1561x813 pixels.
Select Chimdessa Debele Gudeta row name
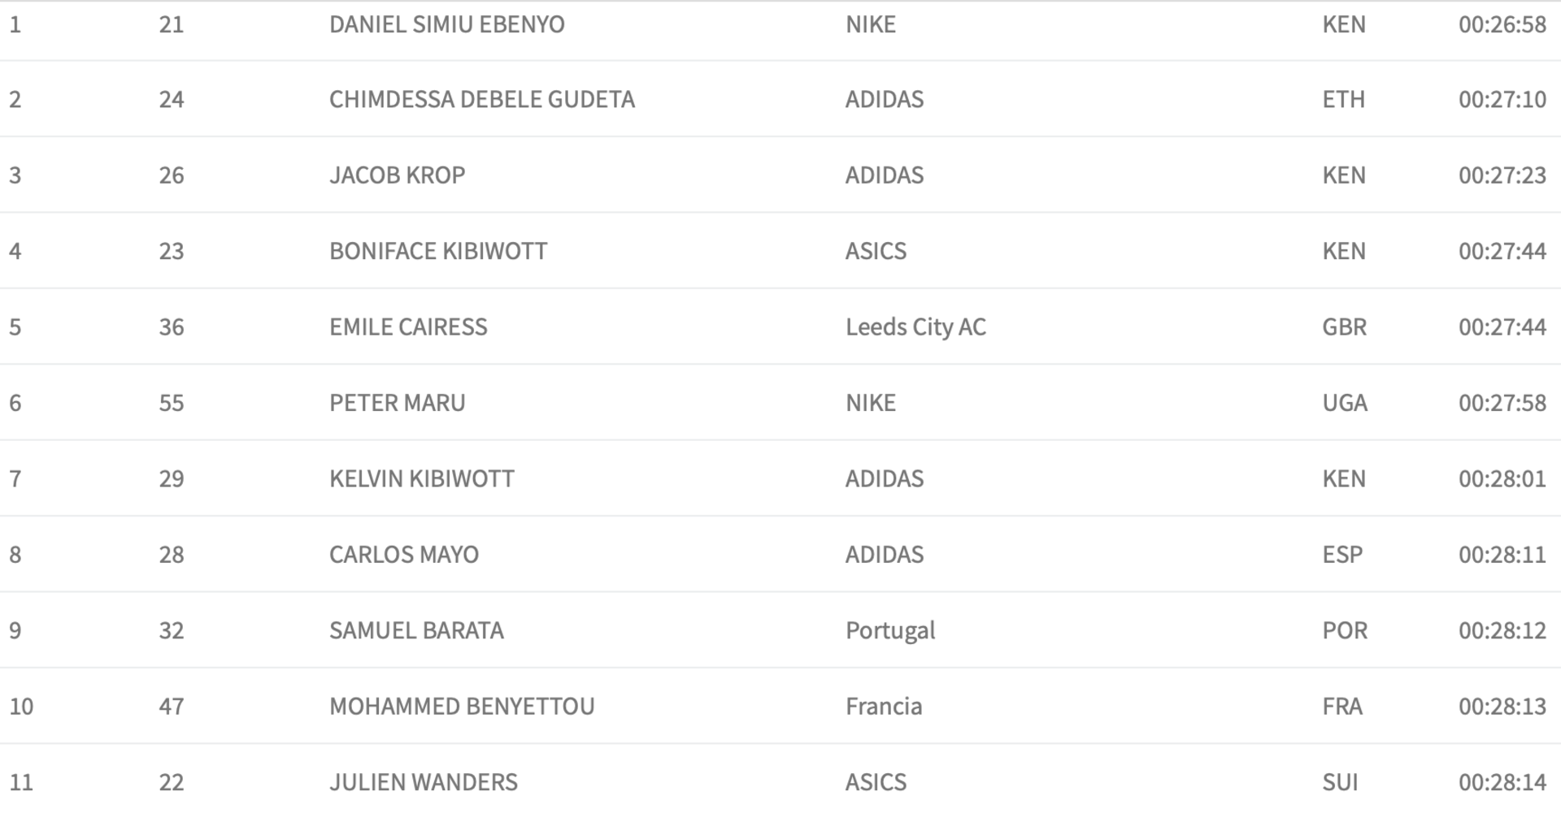click(482, 99)
